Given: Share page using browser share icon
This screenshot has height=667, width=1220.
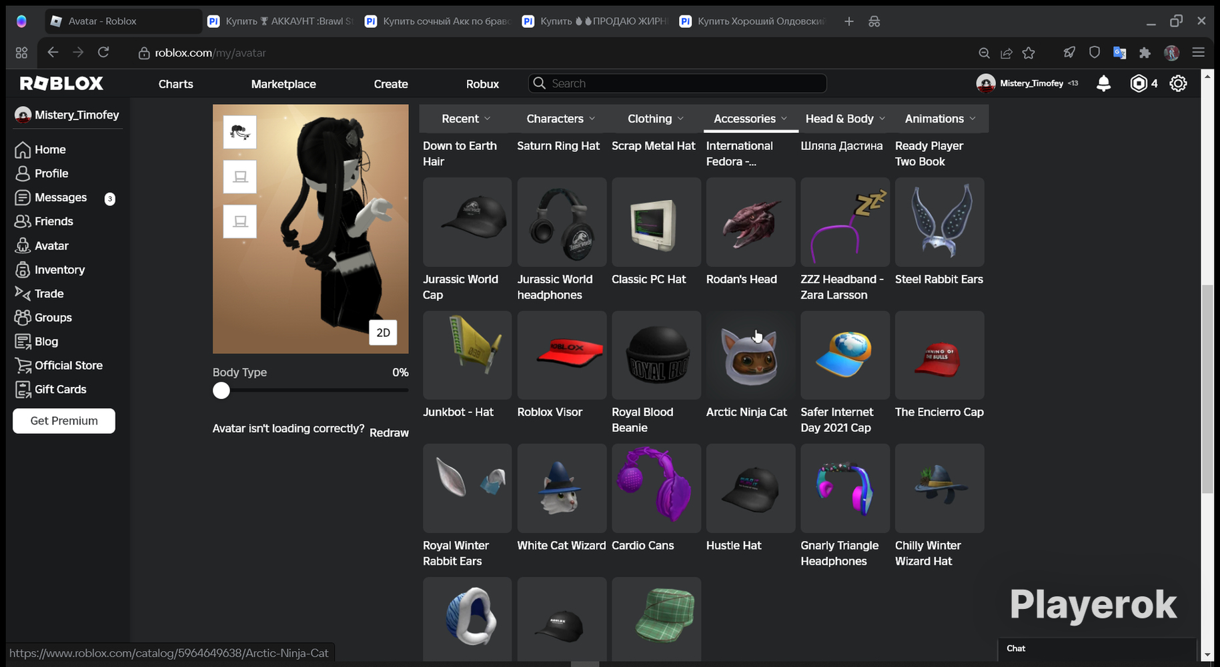Looking at the screenshot, I should pyautogui.click(x=1007, y=53).
